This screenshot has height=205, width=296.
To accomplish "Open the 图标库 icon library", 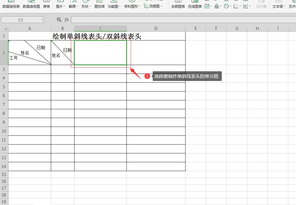I will (100, 6).
